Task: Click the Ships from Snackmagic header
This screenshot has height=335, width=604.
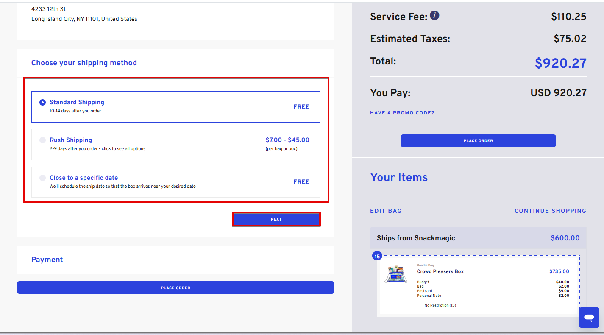Action: (x=416, y=238)
